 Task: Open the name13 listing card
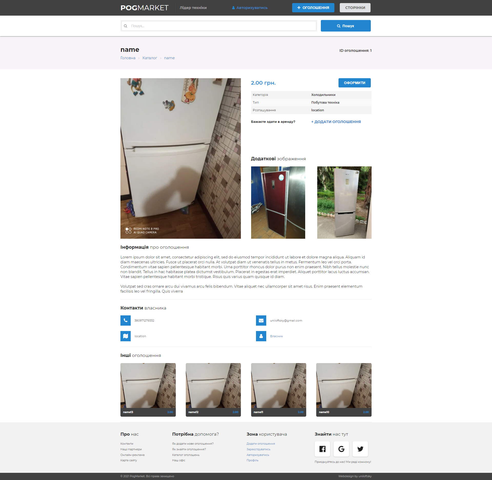(148, 389)
